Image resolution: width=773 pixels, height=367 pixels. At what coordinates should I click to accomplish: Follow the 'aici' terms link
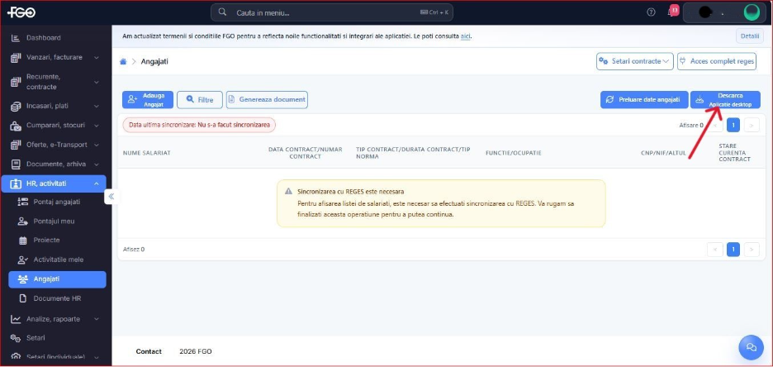pyautogui.click(x=466, y=36)
